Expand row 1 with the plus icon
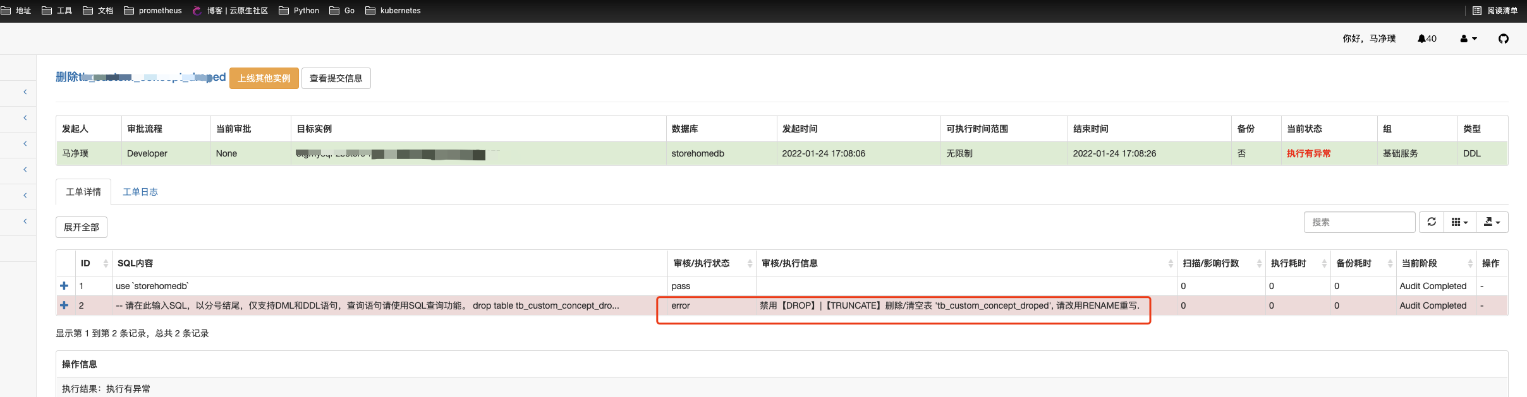 click(64, 286)
